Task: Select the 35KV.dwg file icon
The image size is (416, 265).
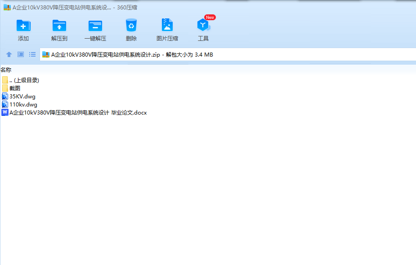Action: click(x=5, y=96)
